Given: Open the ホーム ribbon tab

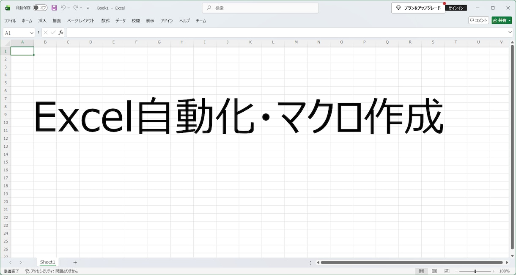Looking at the screenshot, I should click(x=27, y=20).
